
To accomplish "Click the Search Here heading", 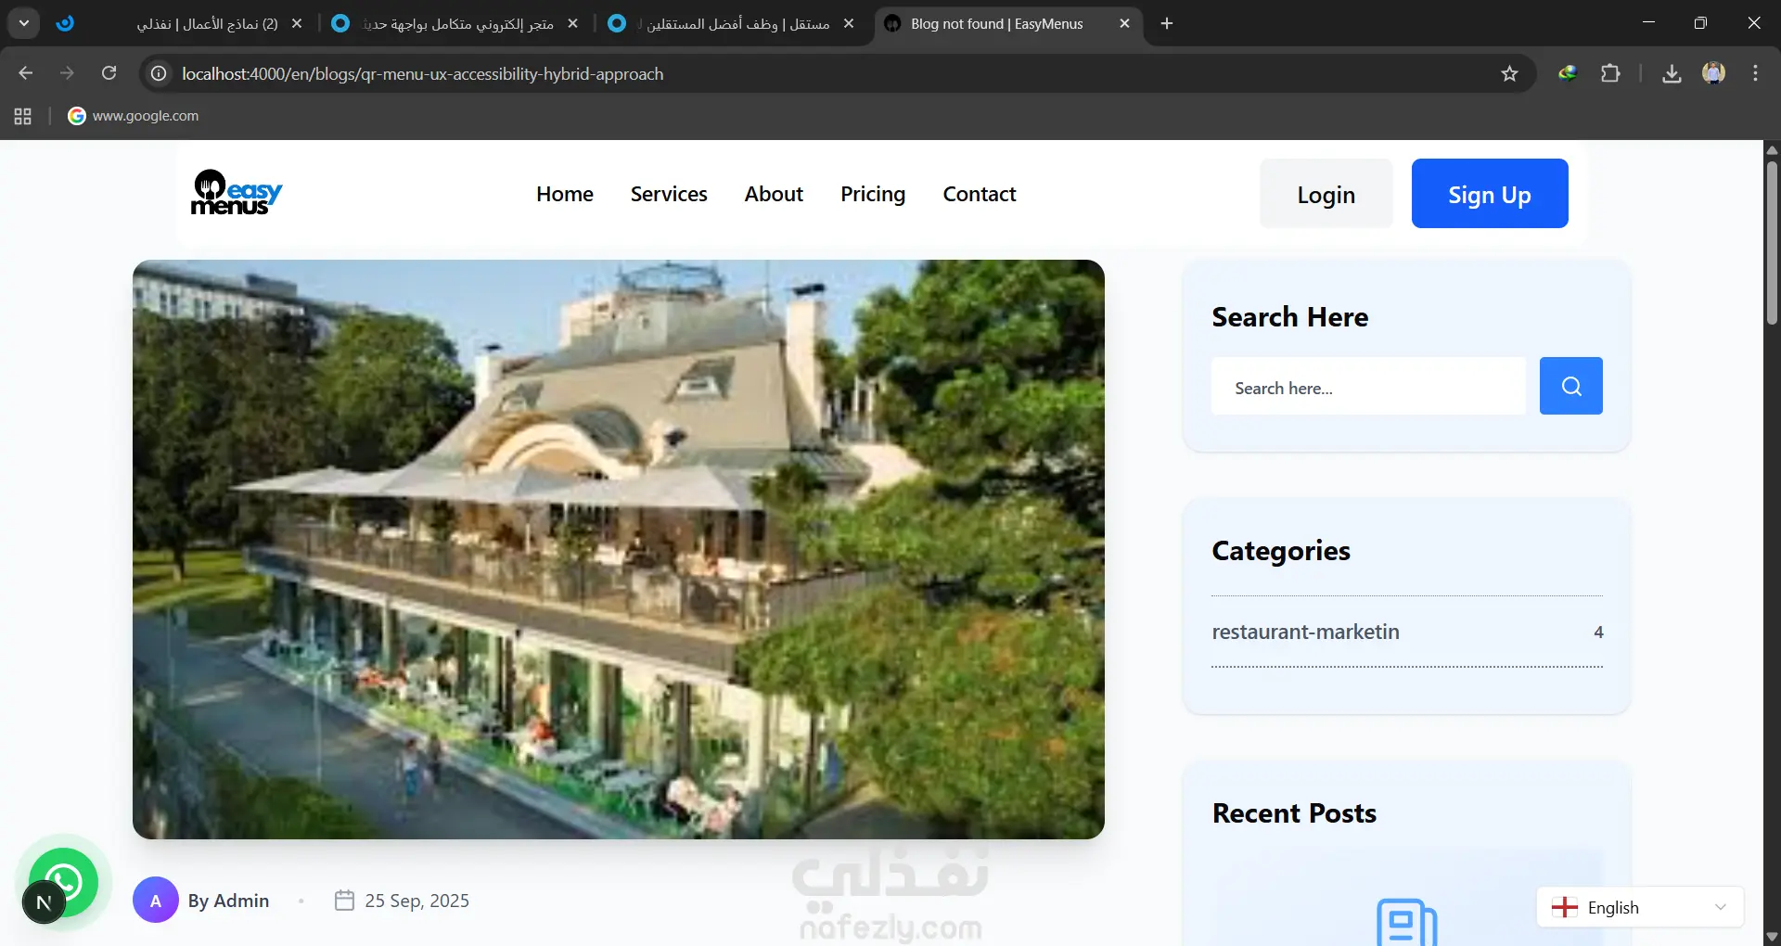I will (x=1290, y=317).
